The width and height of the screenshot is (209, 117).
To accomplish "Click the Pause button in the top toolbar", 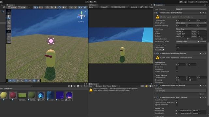I will pyautogui.click(x=91, y=2).
